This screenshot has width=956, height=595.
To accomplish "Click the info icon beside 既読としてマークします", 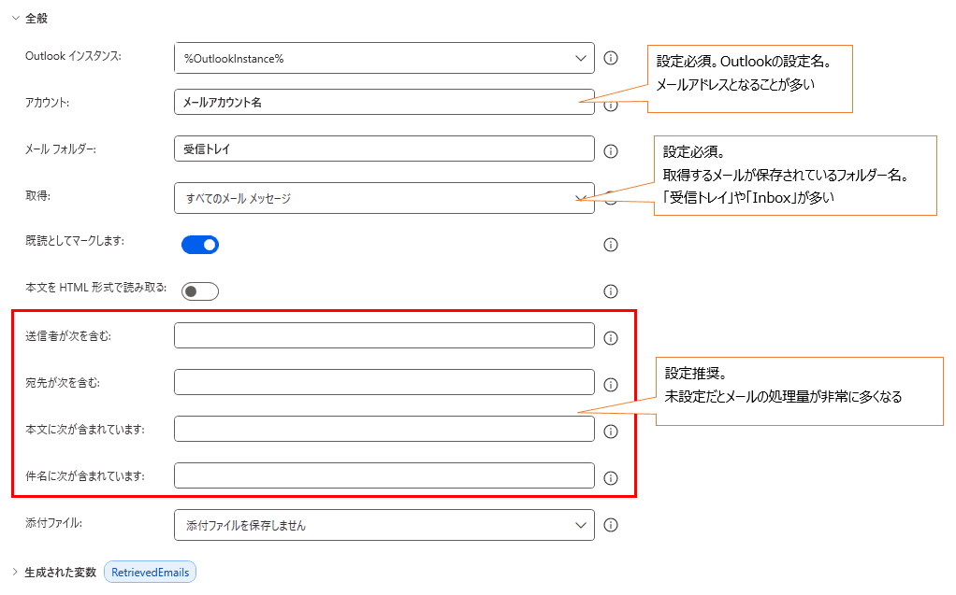I will (611, 245).
